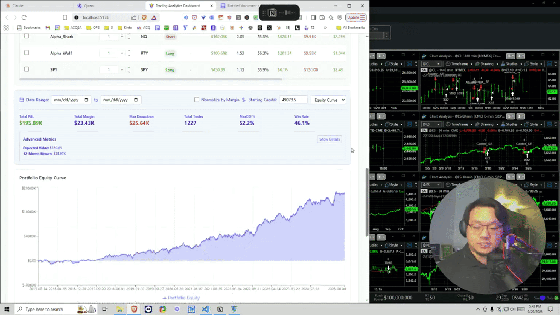Check the Alpha_Shark strategy checkbox
The height and width of the screenshot is (315, 560).
pos(26,36)
